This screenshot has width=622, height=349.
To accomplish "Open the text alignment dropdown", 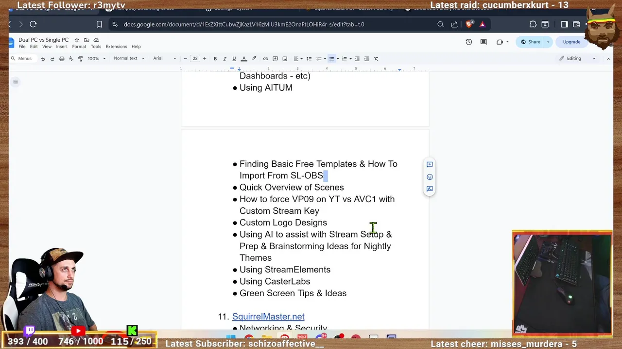I will [x=297, y=59].
